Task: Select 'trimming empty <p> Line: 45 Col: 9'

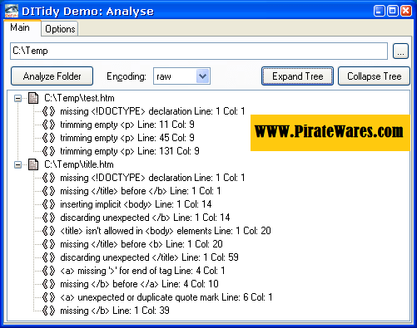Action: click(127, 138)
